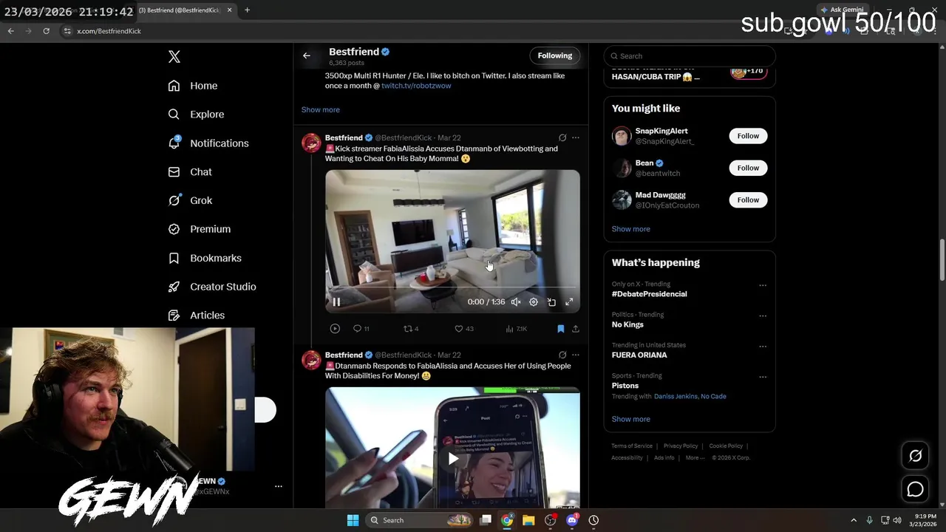Repost the FabiaAlissia post
The image size is (946, 532).
click(411, 329)
